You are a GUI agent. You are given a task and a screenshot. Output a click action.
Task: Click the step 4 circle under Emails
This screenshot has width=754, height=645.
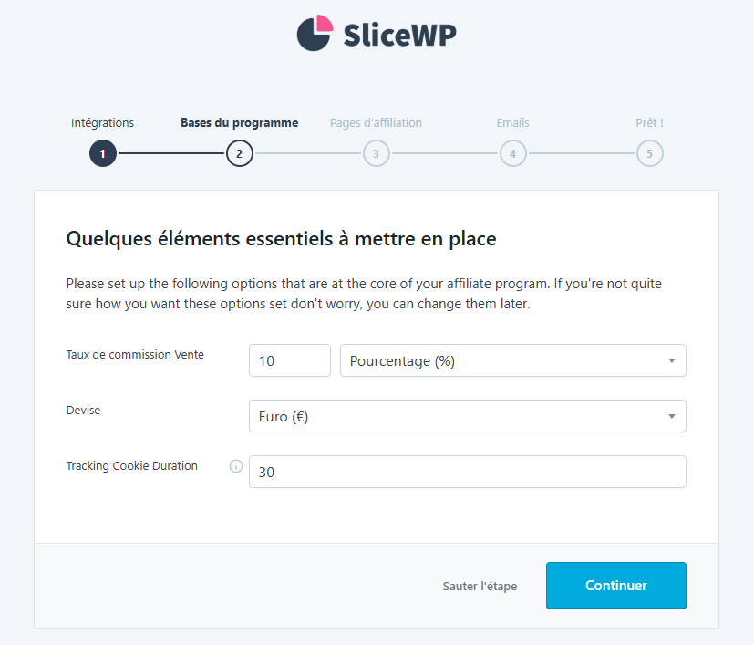pos(512,153)
